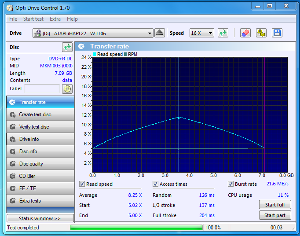
Task: Click Disc quality sidebar icon
Action: 13,164
